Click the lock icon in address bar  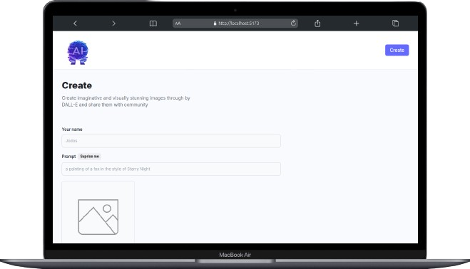tap(215, 23)
